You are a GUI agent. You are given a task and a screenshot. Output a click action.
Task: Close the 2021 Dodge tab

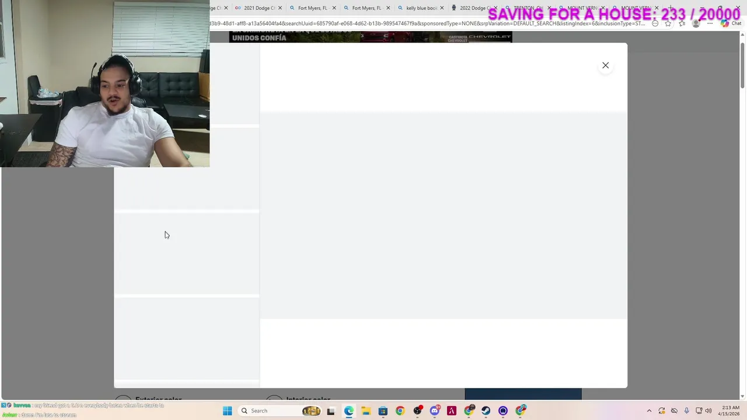point(280,8)
